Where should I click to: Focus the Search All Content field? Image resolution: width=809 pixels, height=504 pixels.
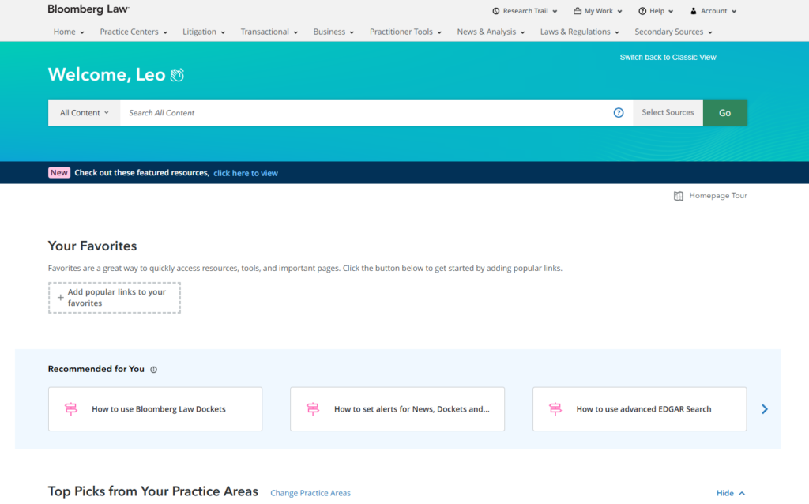[x=363, y=113]
